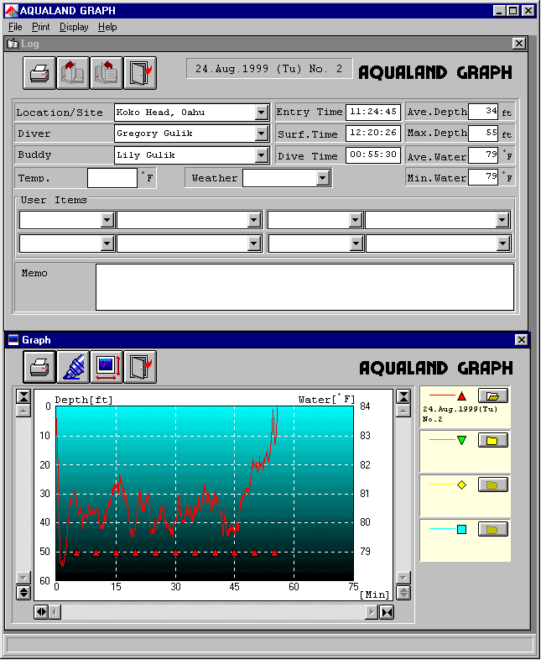Click the printer icon in Graph window
The width and height of the screenshot is (541, 660).
pos(39,367)
